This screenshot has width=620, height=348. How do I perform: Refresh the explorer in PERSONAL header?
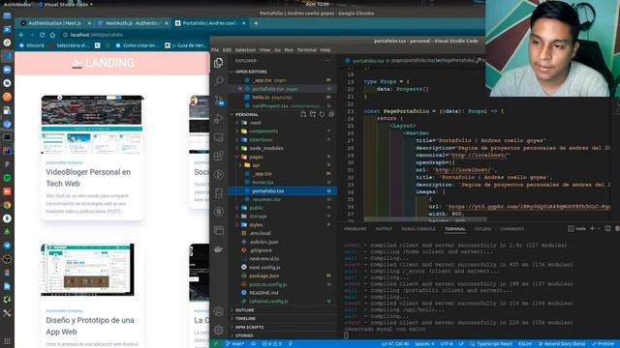(322, 114)
